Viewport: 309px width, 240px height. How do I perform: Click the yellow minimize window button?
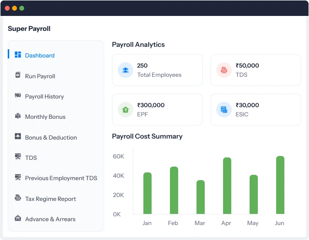[x=14, y=8]
